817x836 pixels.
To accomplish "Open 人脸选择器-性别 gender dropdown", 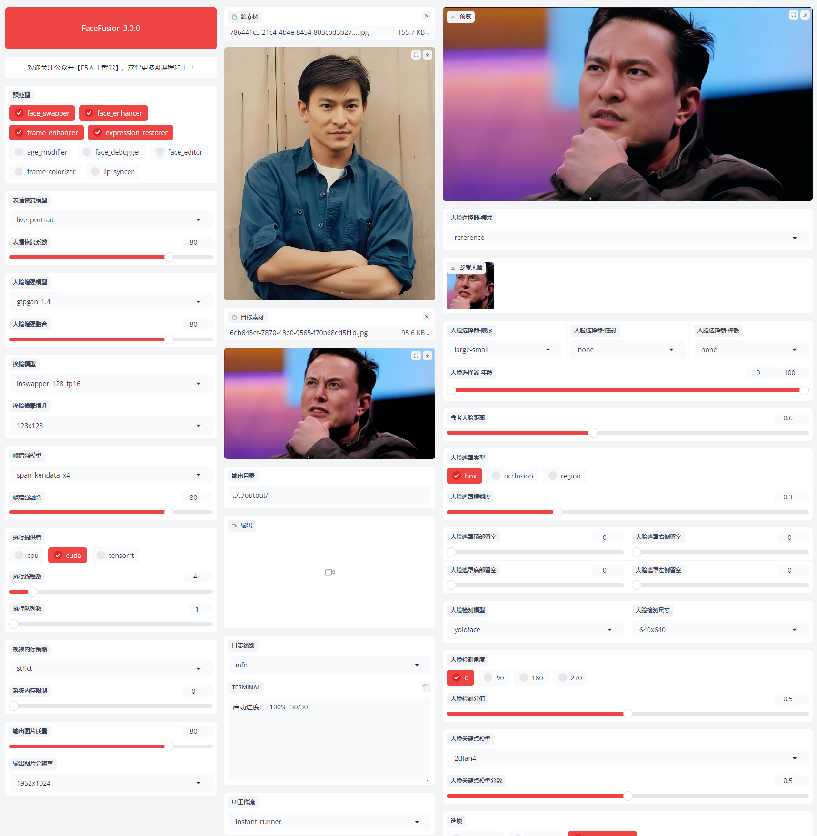I will [x=628, y=350].
